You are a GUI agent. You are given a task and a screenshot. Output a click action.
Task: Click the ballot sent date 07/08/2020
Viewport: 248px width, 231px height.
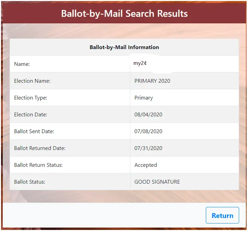coord(148,131)
